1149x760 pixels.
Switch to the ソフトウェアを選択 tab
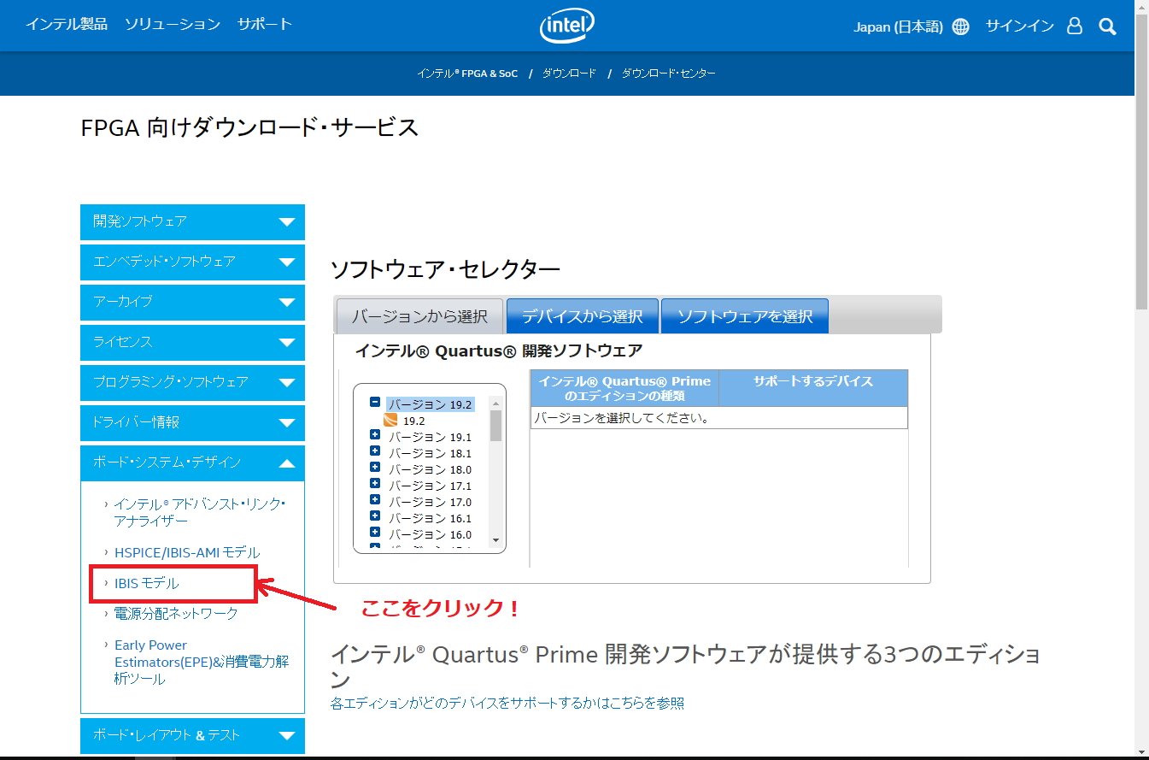(745, 316)
